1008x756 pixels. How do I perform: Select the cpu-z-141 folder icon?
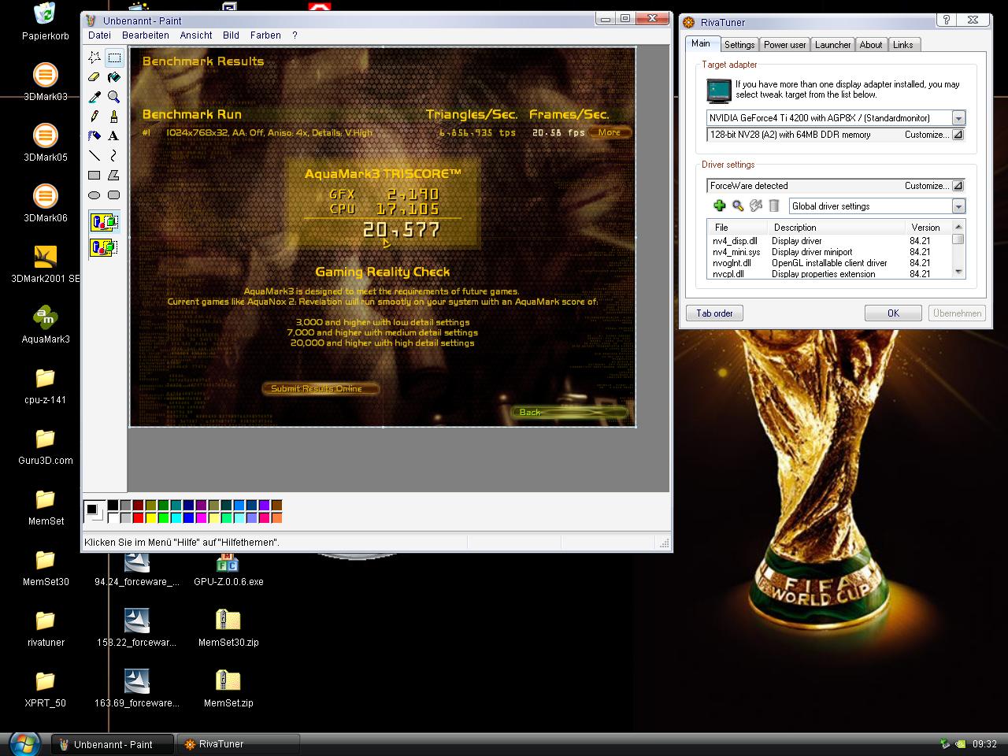(46, 385)
